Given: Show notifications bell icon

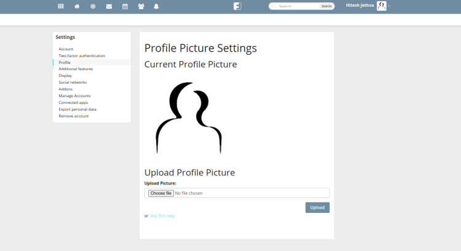Looking at the screenshot, I should (156, 6).
